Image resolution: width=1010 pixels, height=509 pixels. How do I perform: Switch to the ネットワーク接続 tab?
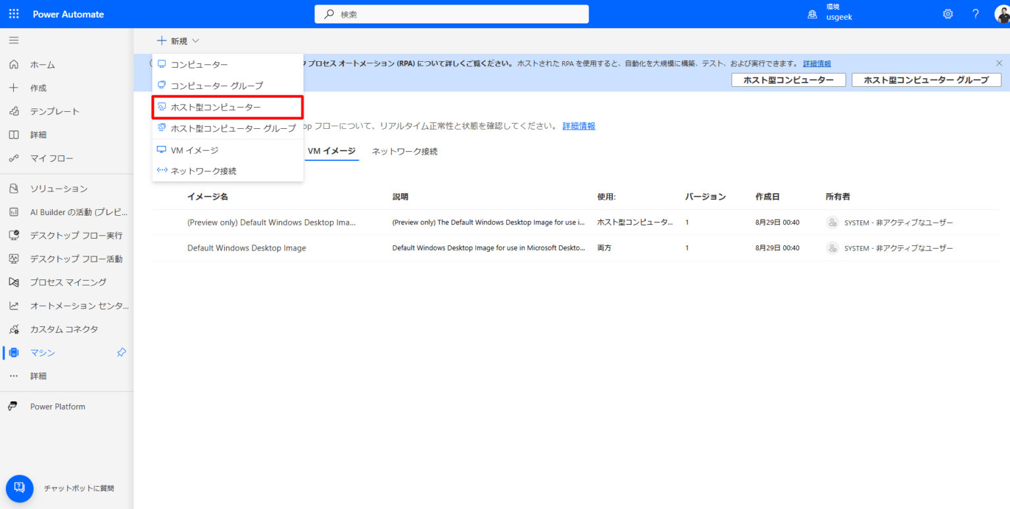tap(404, 151)
